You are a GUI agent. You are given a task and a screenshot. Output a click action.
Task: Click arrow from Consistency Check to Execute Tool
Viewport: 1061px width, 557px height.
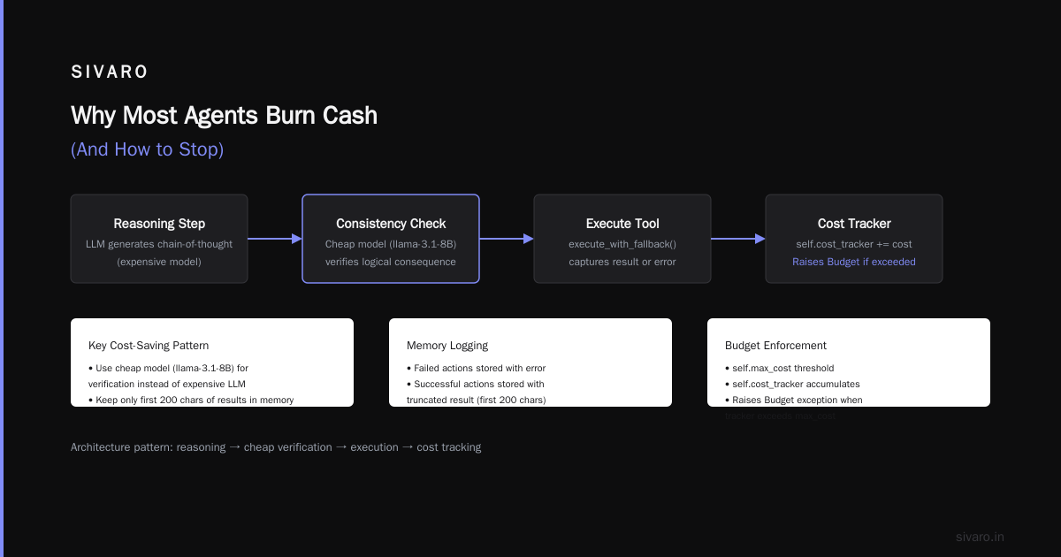pyautogui.click(x=507, y=239)
